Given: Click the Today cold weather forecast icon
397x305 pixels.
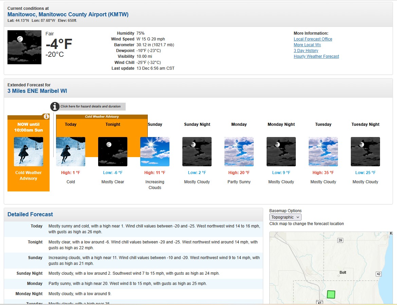Looking at the screenshot, I should [x=71, y=152].
